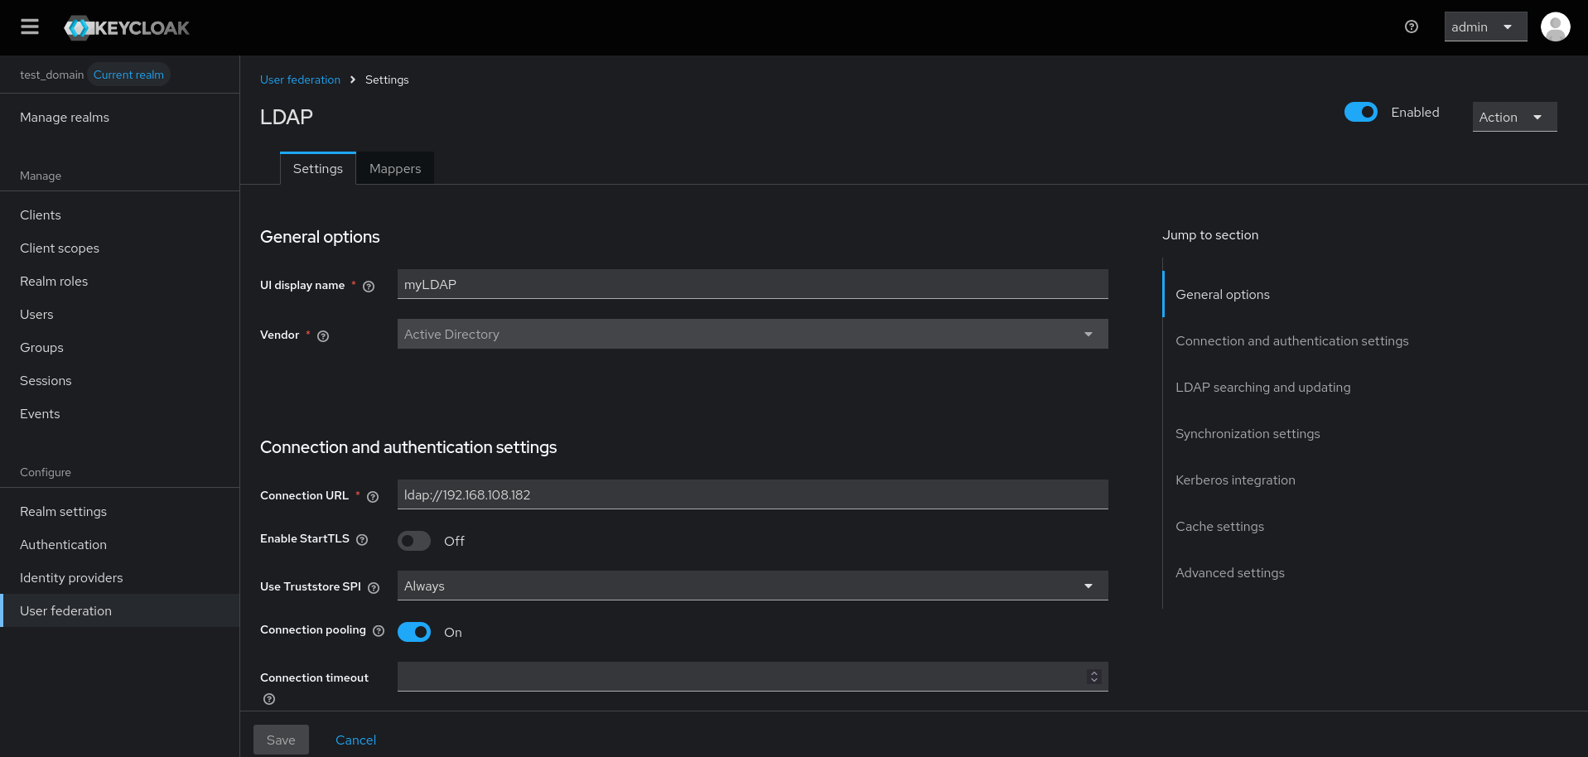Click the Cancel link
This screenshot has height=757, width=1588.
(x=355, y=740)
